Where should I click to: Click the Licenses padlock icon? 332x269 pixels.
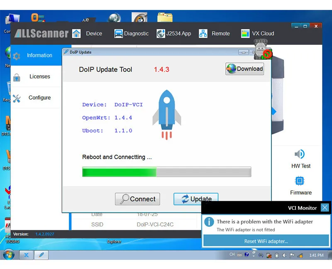pos(17,77)
